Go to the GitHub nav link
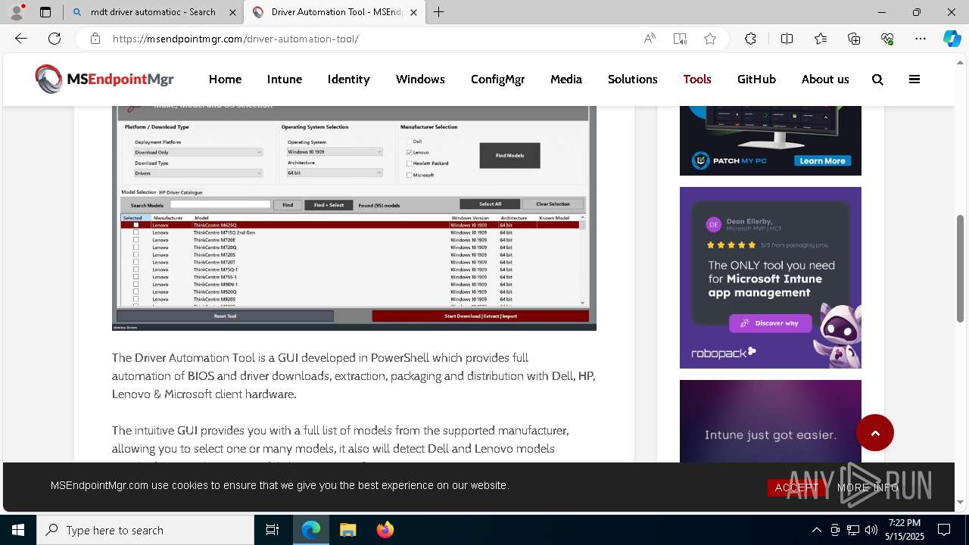 (x=756, y=79)
